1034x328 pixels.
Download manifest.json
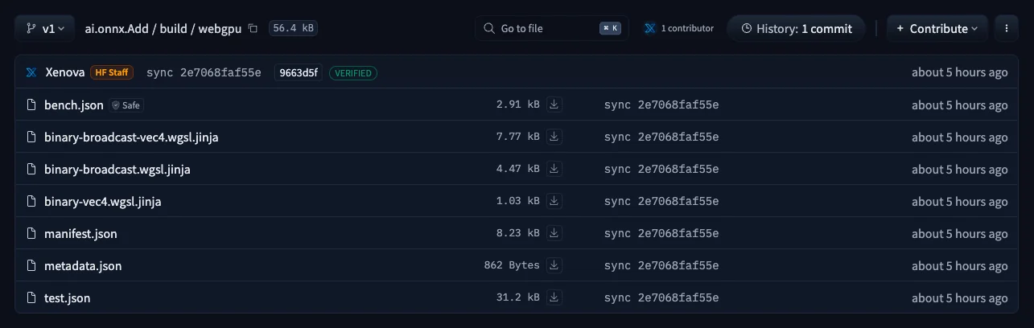554,233
